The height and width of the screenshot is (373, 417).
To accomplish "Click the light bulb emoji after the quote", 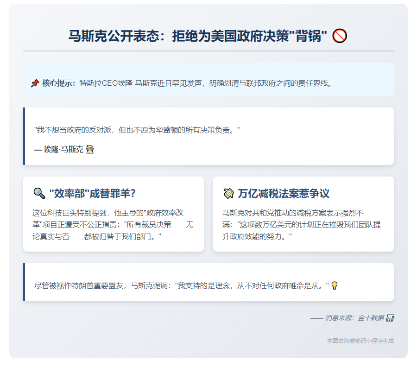I will coord(334,286).
